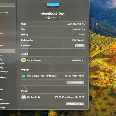Click the Apple M3 Pro chip value

coord(79,30)
